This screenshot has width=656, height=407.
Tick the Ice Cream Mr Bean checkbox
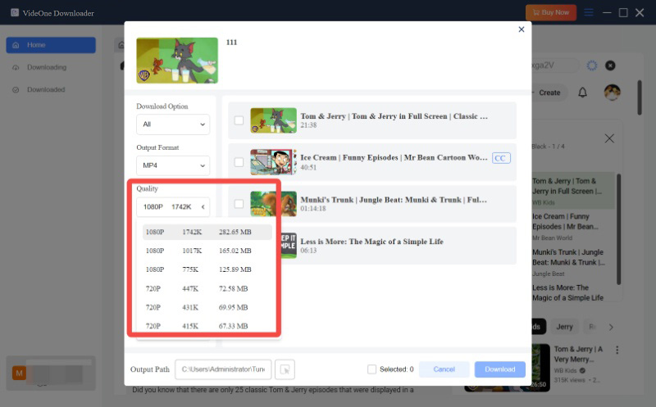coord(239,161)
